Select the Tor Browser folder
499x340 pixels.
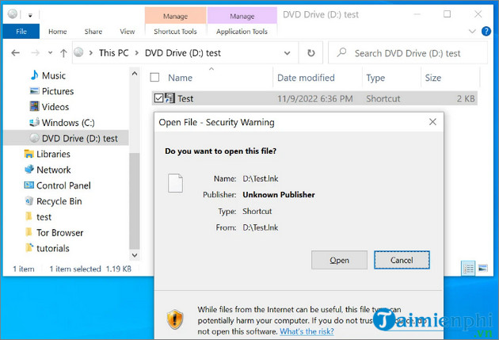(59, 233)
